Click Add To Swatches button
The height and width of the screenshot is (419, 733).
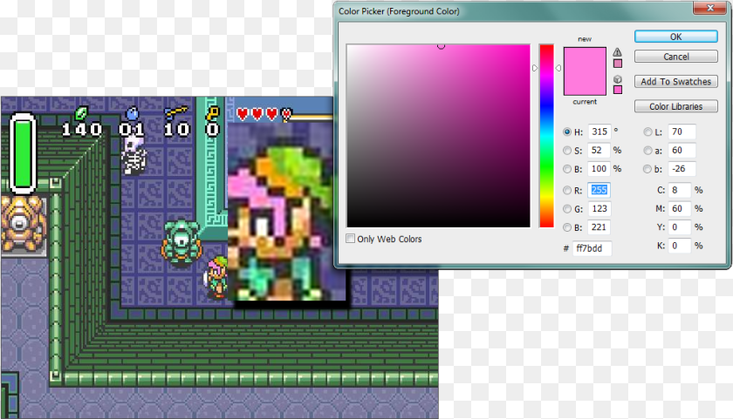(x=676, y=82)
